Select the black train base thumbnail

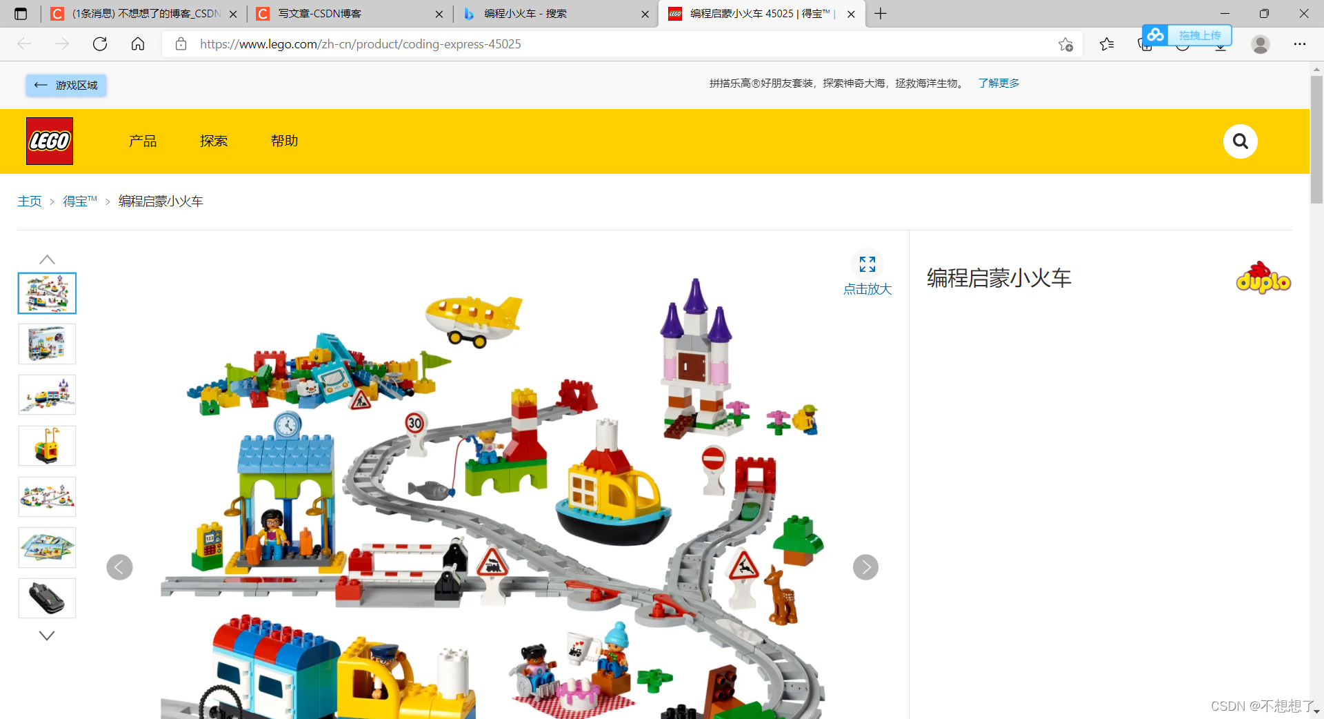tap(47, 598)
